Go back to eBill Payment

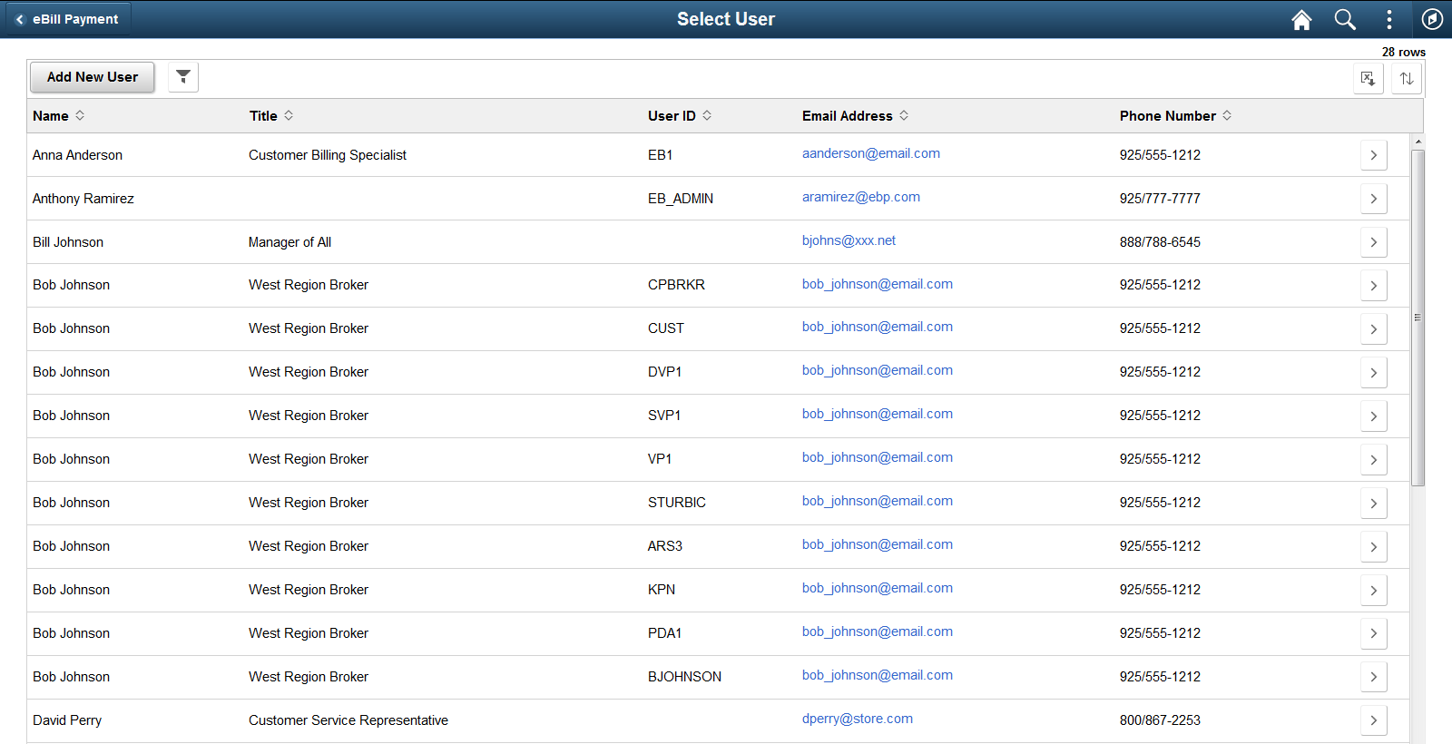tap(68, 19)
